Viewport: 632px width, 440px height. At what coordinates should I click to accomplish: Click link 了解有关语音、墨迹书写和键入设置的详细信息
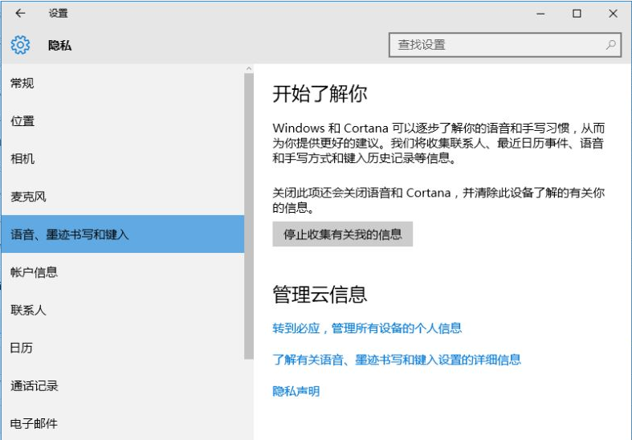tap(397, 360)
